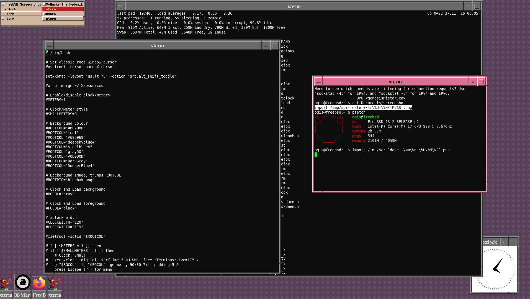
Task: Iconify the xclock window
Action: [504, 242]
